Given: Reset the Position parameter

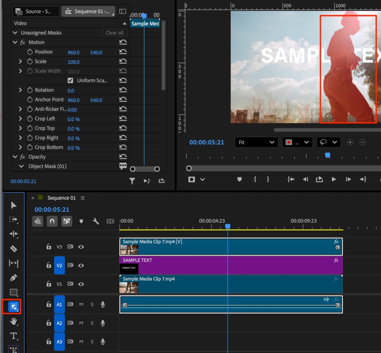Looking at the screenshot, I should (123, 52).
